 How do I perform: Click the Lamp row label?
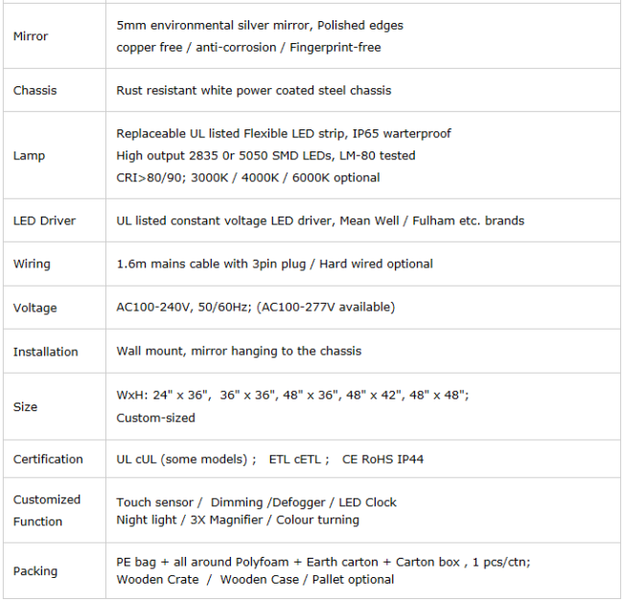click(29, 155)
